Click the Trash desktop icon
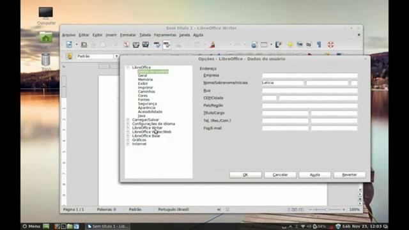The width and height of the screenshot is (409, 230). (46, 62)
